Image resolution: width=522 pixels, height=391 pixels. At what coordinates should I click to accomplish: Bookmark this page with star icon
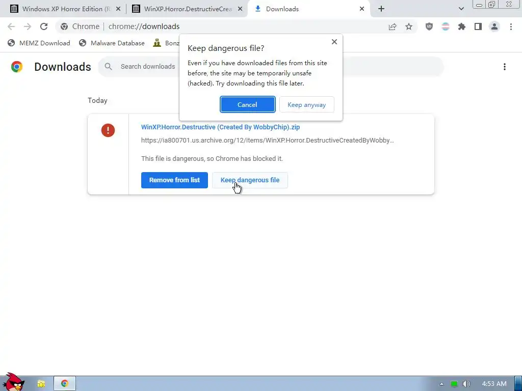[x=409, y=26]
